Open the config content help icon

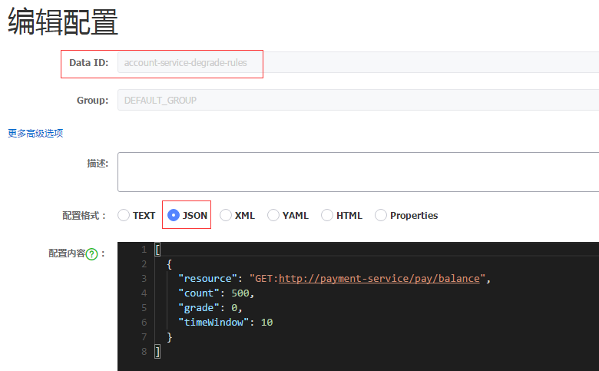coord(91,254)
